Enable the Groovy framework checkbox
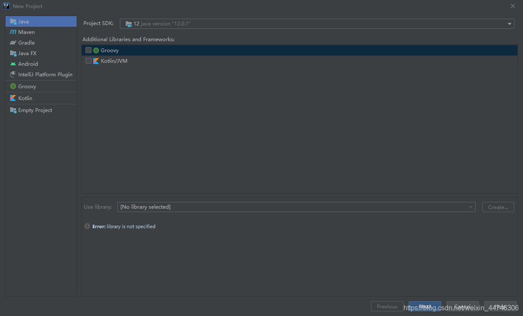523x316 pixels. click(x=89, y=50)
